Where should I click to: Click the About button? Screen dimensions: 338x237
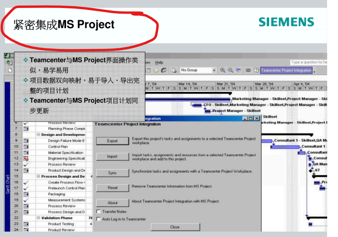coord(112,203)
